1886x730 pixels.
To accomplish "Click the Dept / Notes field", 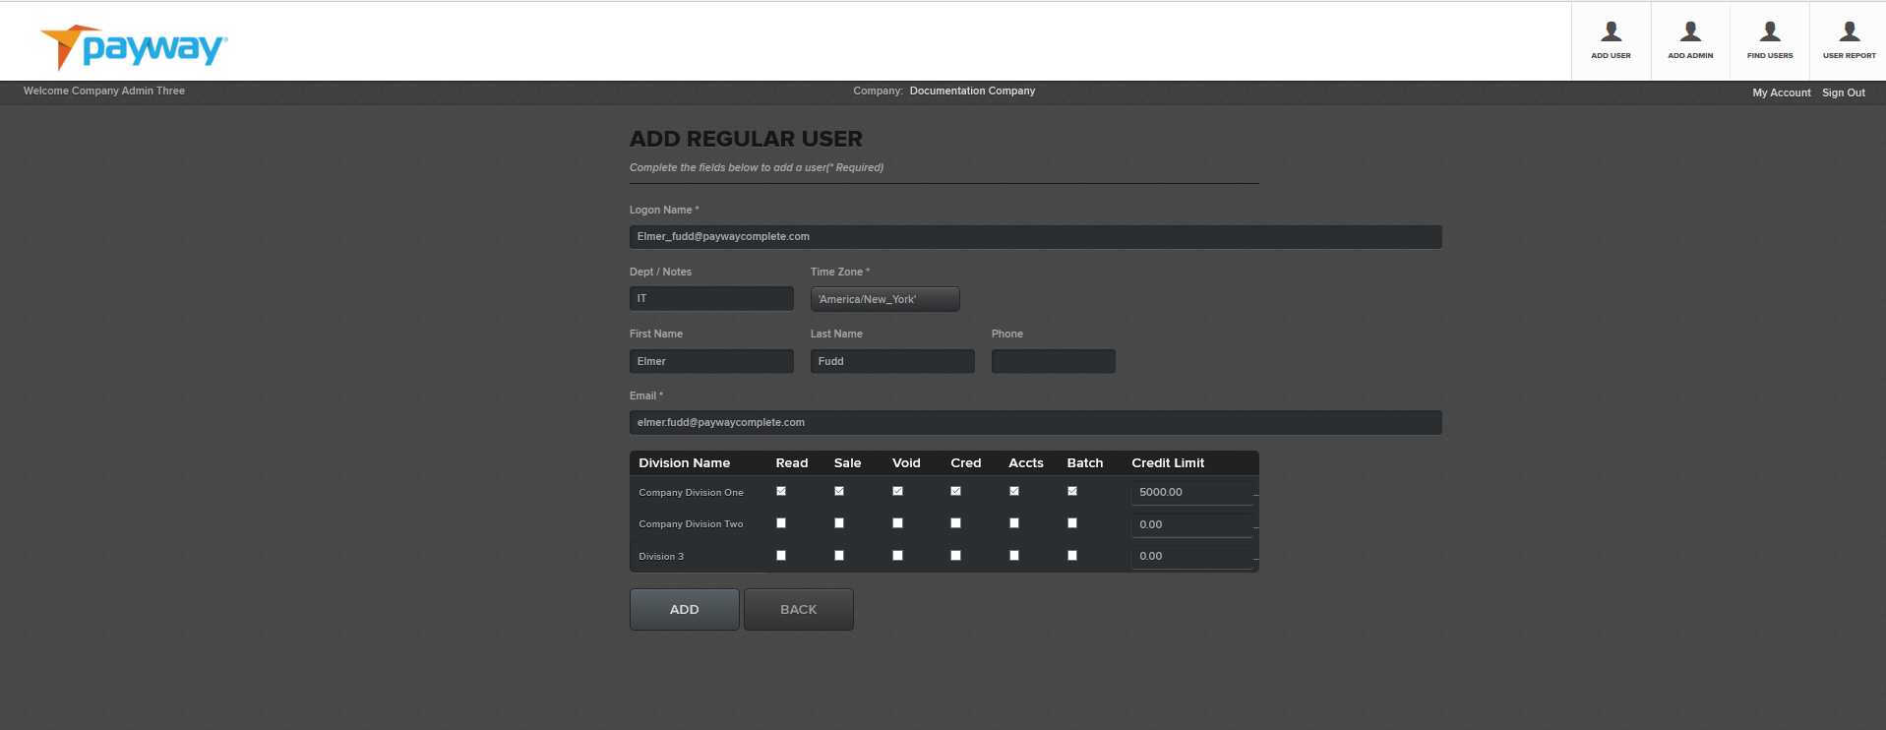I will pyautogui.click(x=711, y=299).
